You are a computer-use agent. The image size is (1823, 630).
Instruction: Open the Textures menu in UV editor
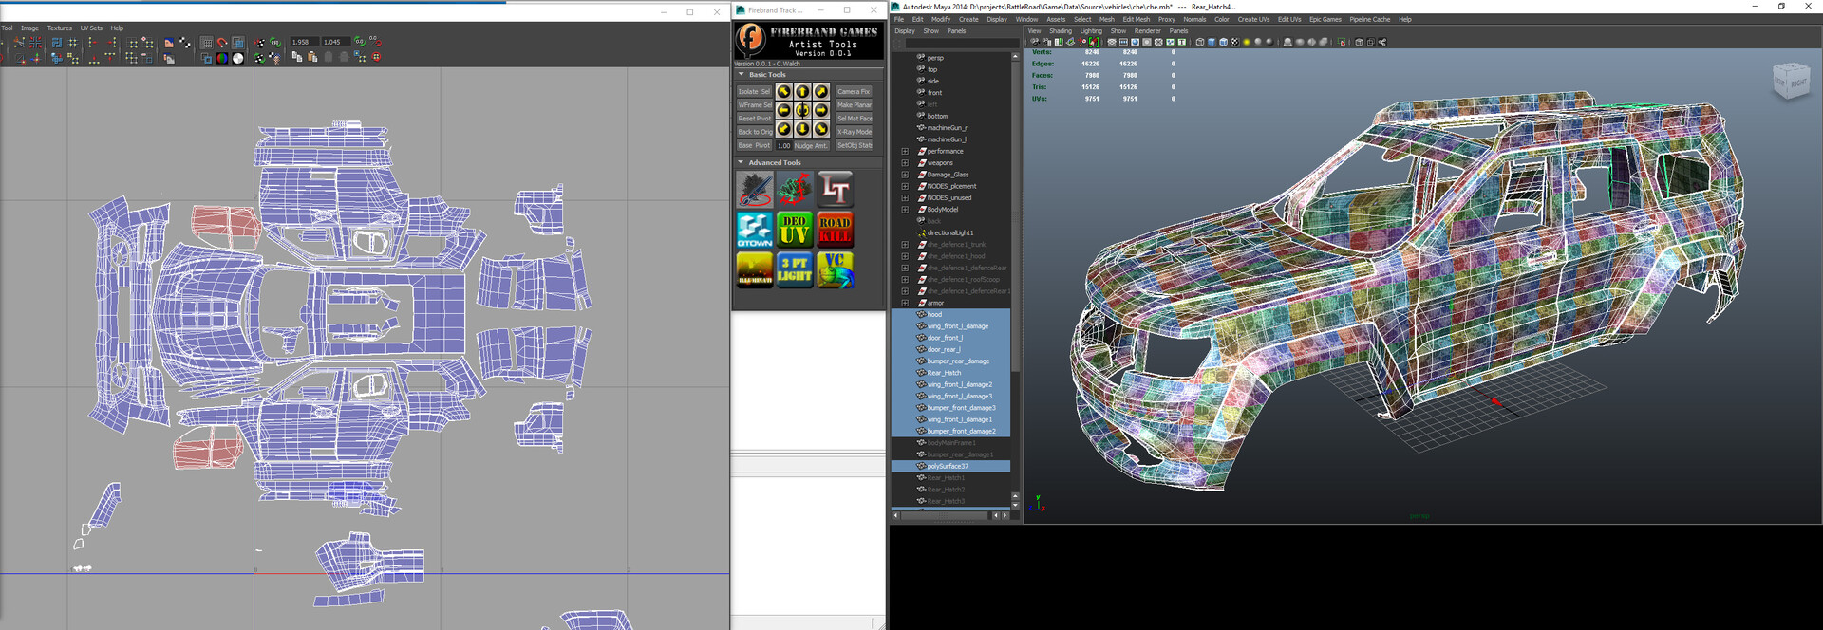click(x=59, y=28)
